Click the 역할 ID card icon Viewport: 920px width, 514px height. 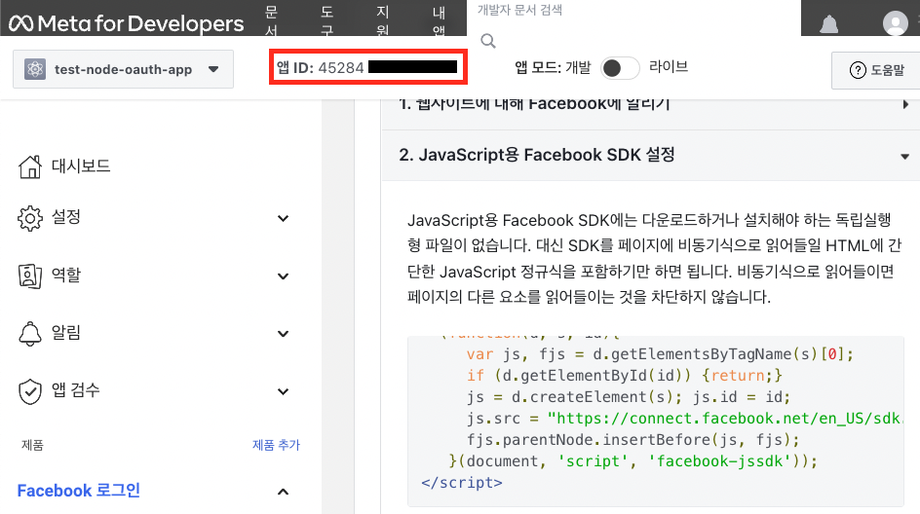click(30, 275)
